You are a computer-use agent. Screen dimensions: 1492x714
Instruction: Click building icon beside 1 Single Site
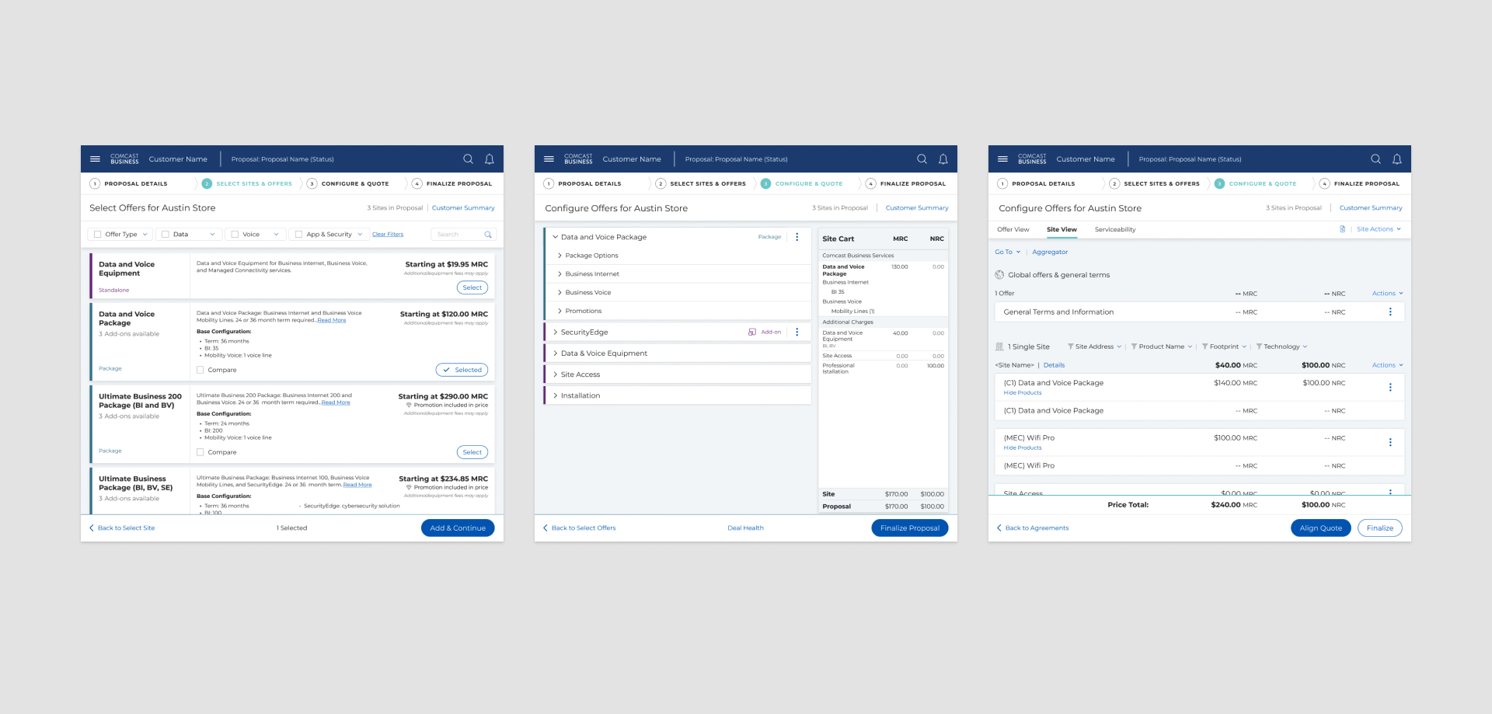(x=999, y=347)
